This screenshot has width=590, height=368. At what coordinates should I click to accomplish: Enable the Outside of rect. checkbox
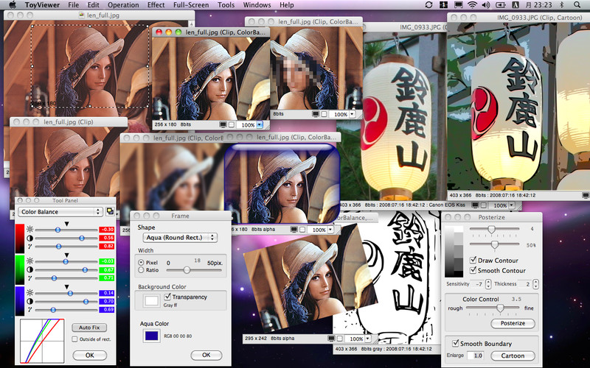click(74, 339)
